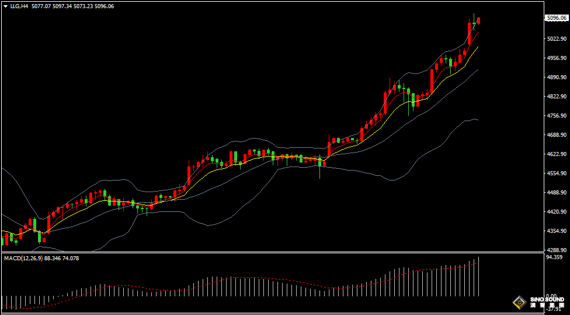
Task: Click the green doji candle near the top
Action: click(474, 23)
